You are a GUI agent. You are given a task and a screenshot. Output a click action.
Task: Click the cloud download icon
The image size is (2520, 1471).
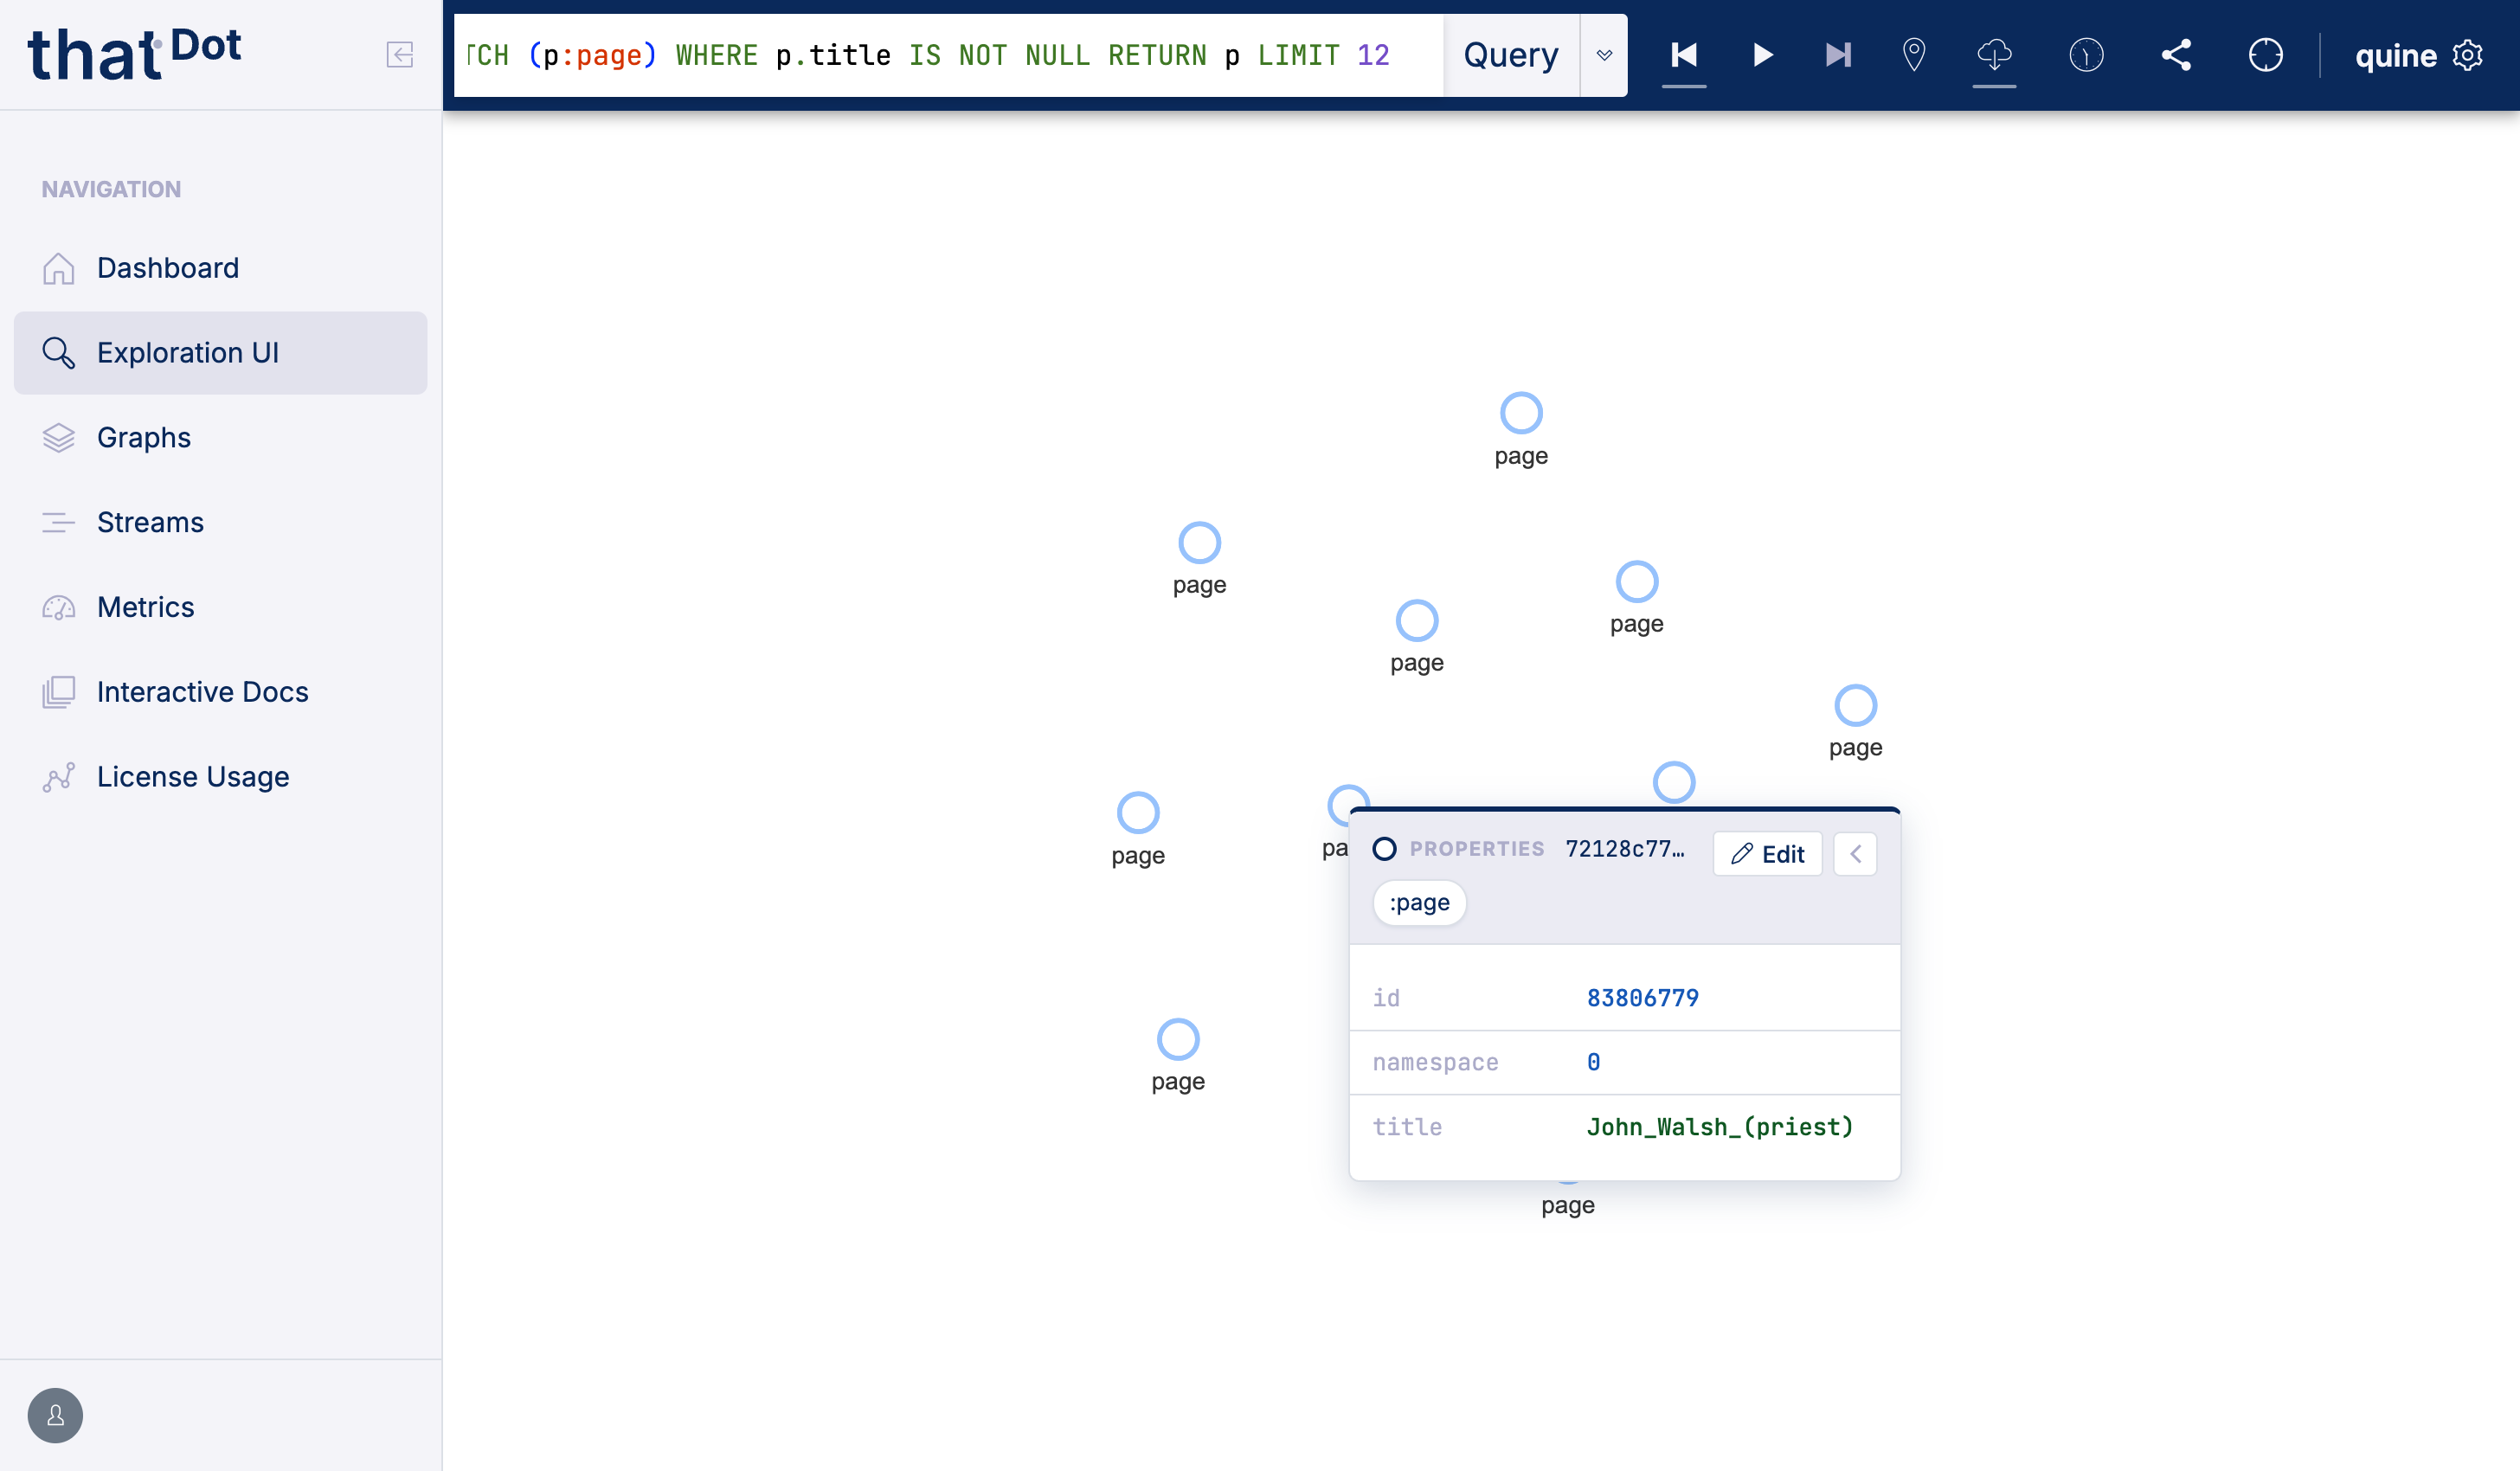pos(1994,55)
